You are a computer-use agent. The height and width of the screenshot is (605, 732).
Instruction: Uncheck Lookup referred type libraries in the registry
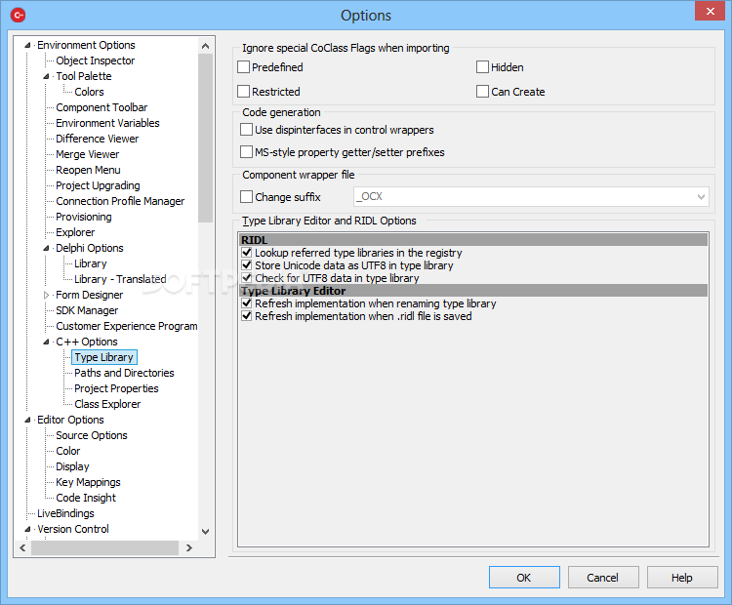tap(247, 253)
